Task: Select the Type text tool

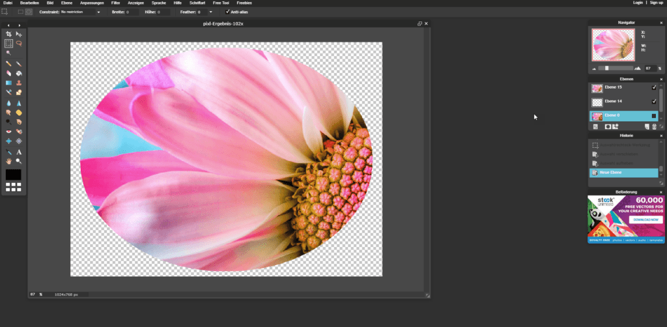Action: tap(19, 152)
